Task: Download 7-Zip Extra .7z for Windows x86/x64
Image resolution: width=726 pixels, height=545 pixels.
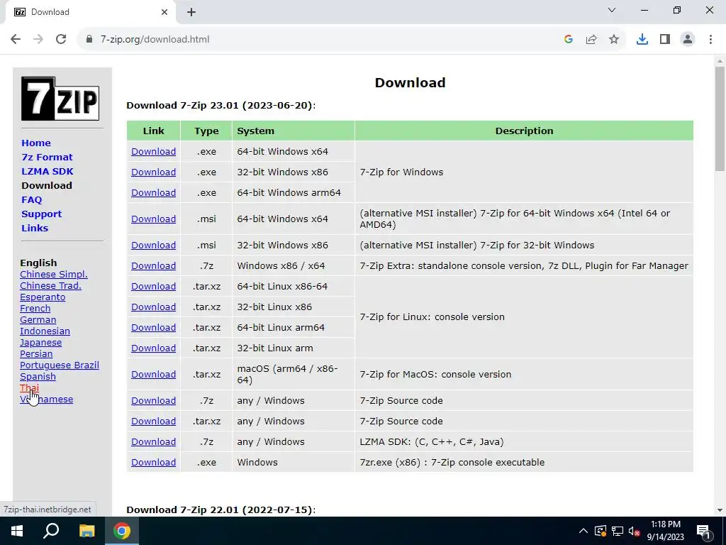Action: 153,265
